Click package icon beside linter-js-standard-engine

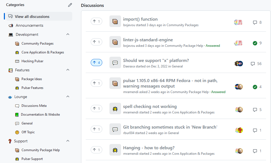tap(115, 42)
